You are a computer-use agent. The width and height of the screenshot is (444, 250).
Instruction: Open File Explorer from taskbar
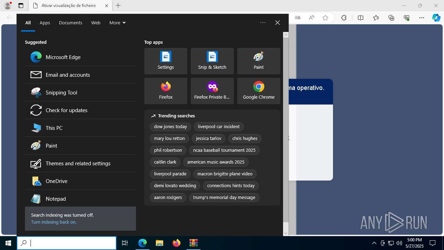coord(159,243)
